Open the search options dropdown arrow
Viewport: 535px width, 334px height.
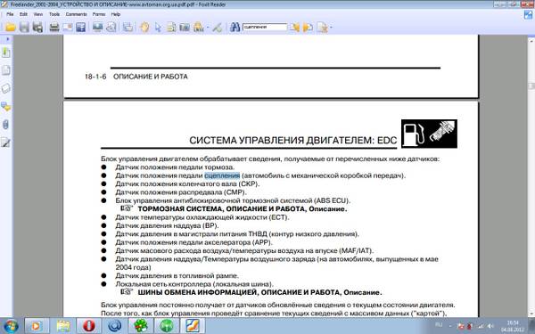331,28
